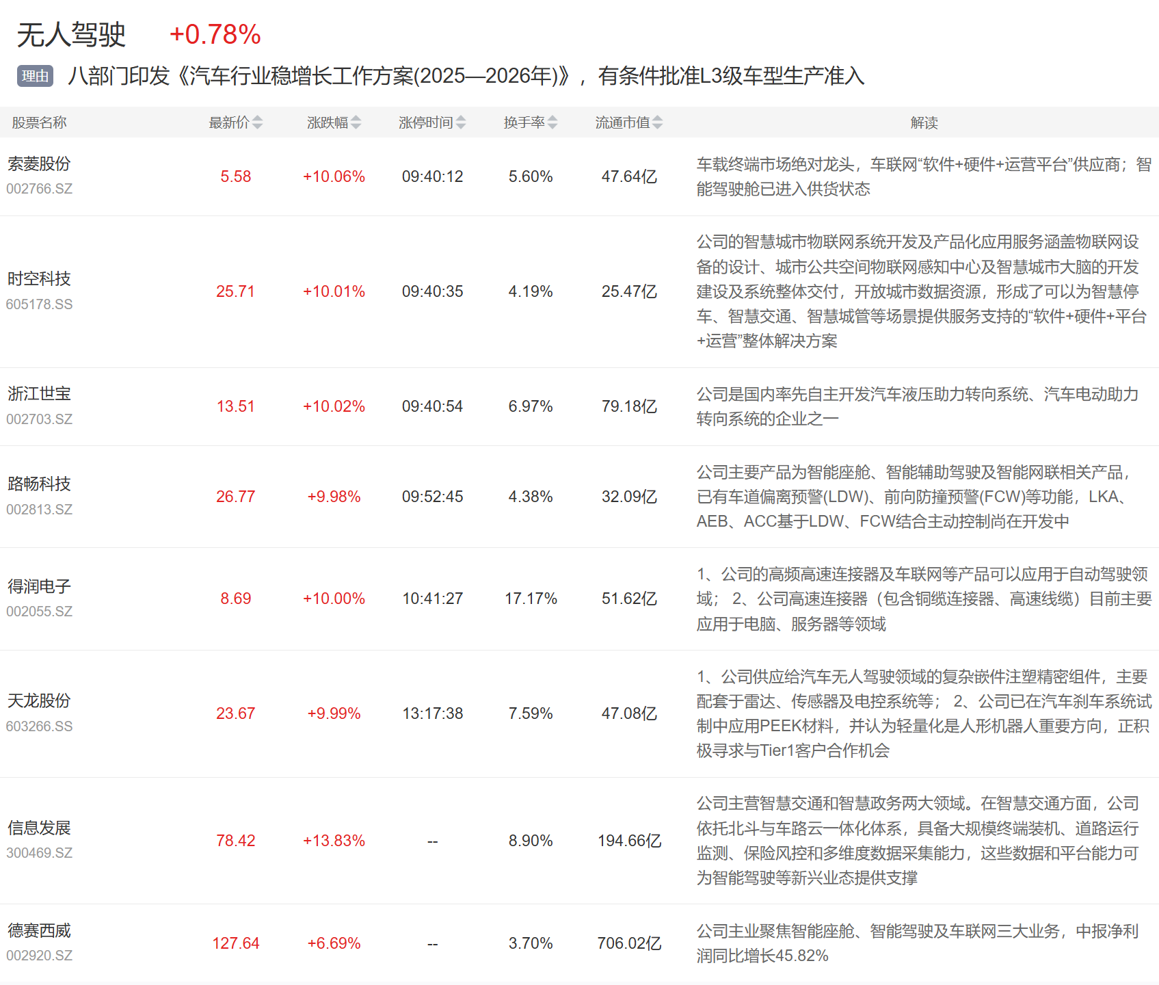
Task: Select 德赛西威 stock name
Action: [x=39, y=931]
